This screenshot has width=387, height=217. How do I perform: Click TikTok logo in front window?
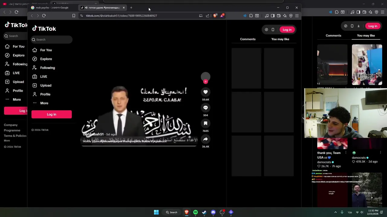click(44, 29)
